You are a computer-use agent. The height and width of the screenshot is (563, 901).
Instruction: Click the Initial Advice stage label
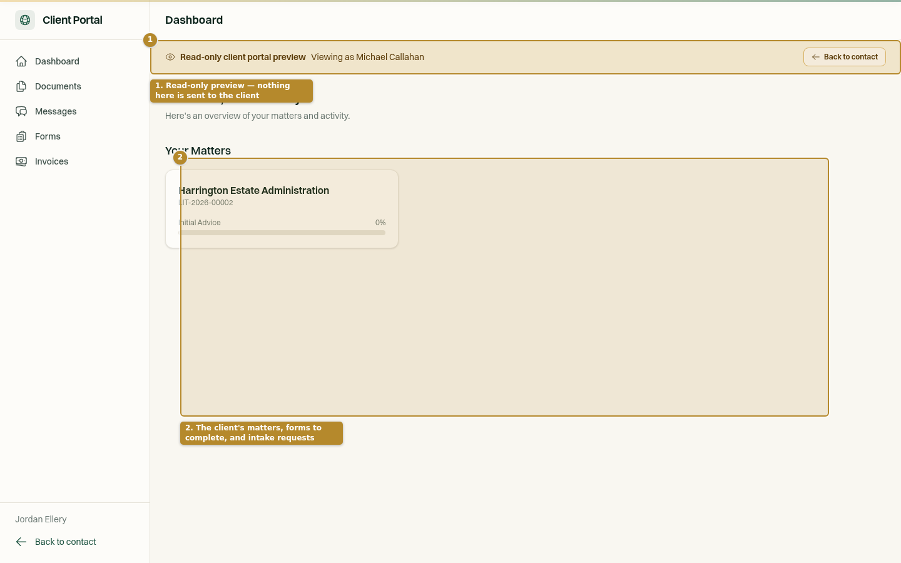click(200, 223)
